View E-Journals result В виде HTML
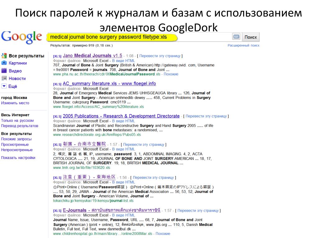The width and height of the screenshot is (318, 238). 124,215
